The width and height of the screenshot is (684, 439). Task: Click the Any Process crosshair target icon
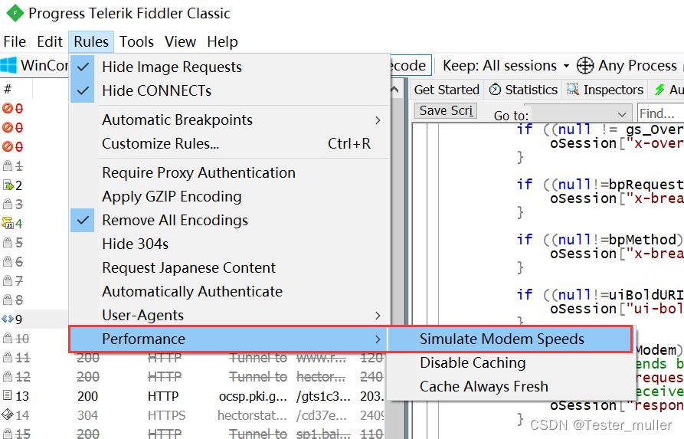(x=585, y=66)
